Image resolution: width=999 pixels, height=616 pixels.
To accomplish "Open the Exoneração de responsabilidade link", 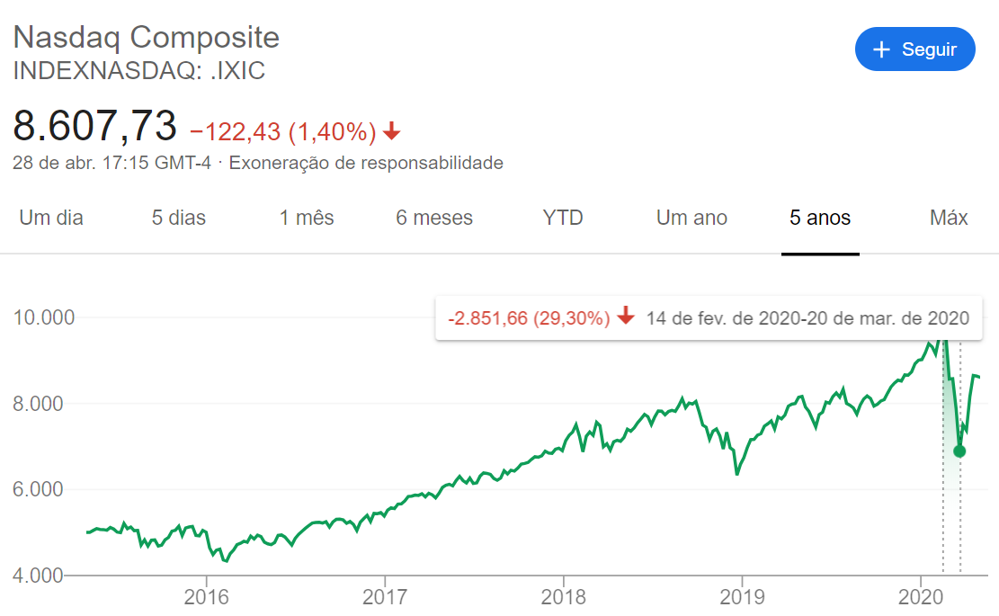I will (366, 163).
